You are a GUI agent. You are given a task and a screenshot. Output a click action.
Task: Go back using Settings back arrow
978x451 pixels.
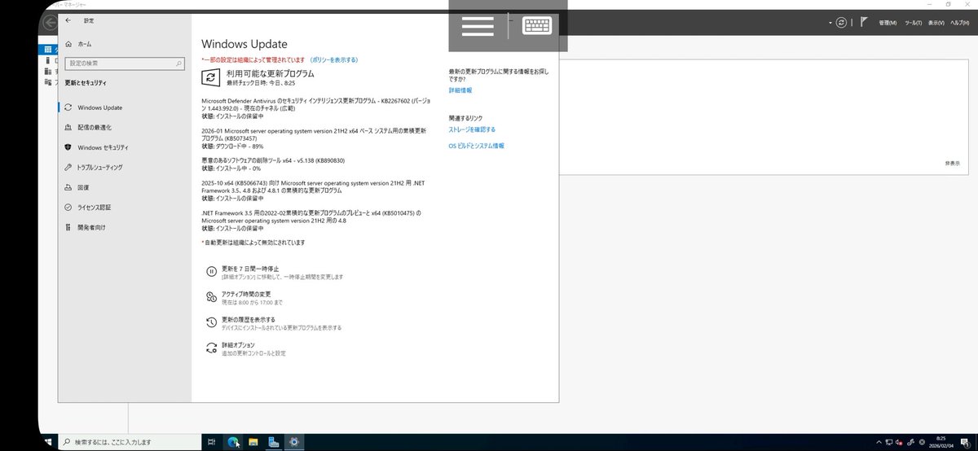[x=68, y=20]
